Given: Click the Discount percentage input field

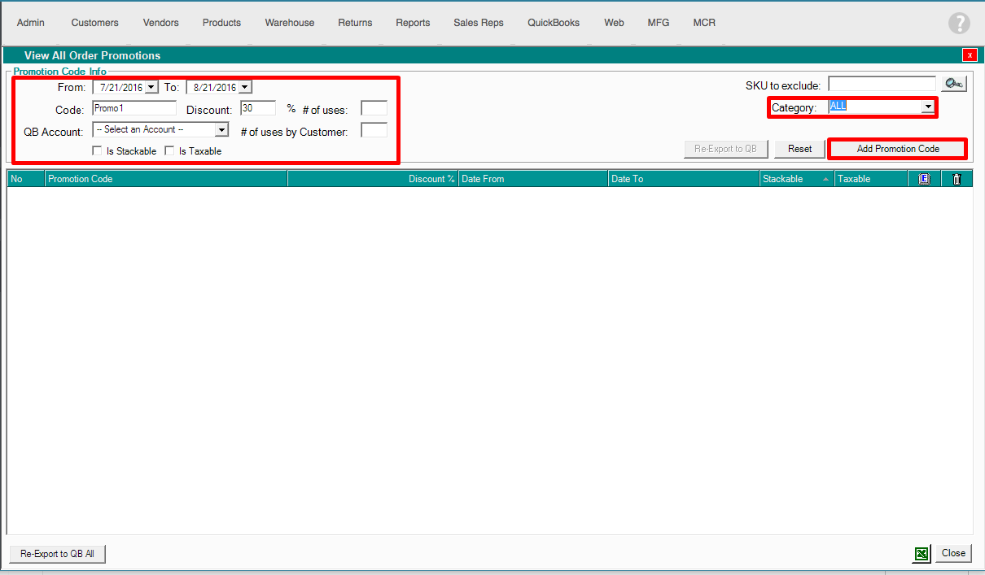Looking at the screenshot, I should 258,108.
